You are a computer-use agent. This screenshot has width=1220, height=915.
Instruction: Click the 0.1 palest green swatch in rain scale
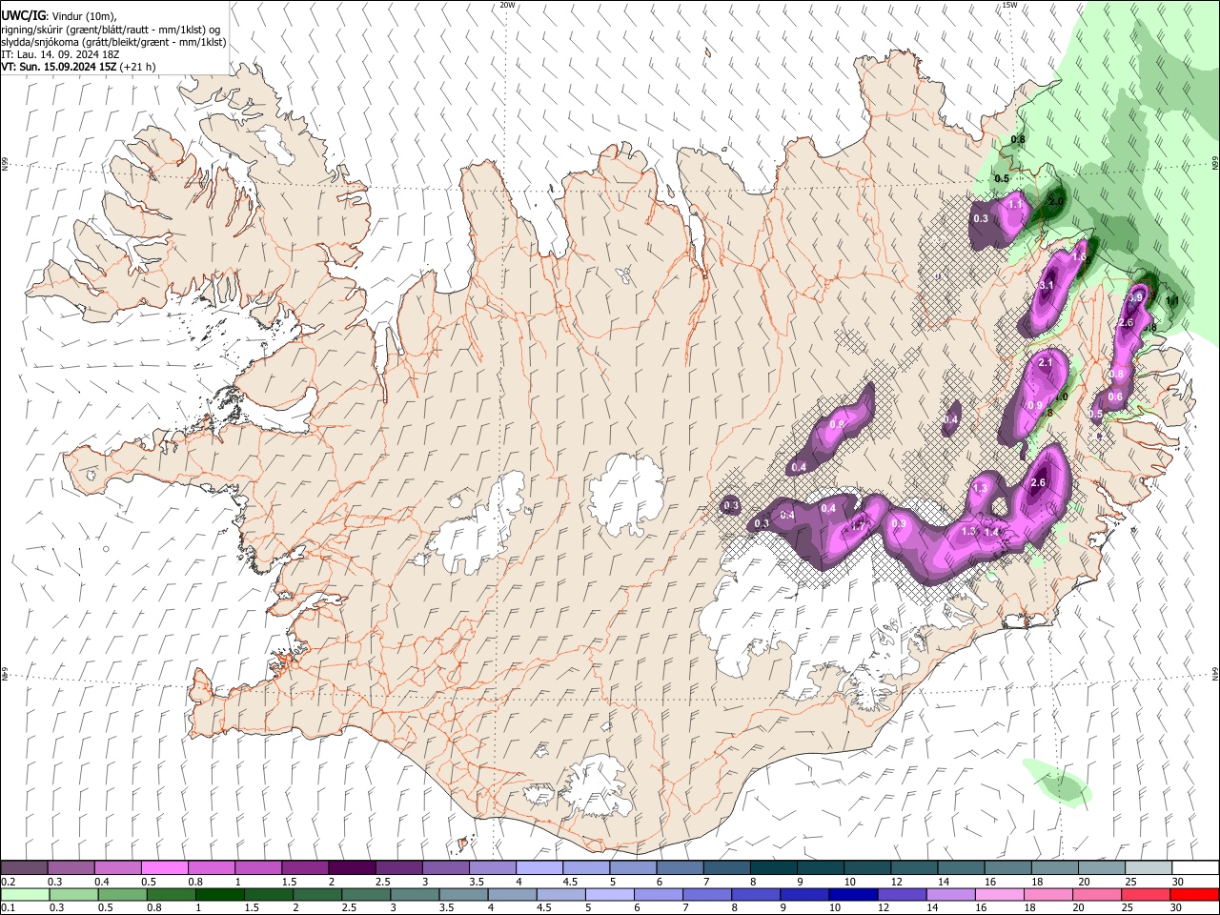25,894
